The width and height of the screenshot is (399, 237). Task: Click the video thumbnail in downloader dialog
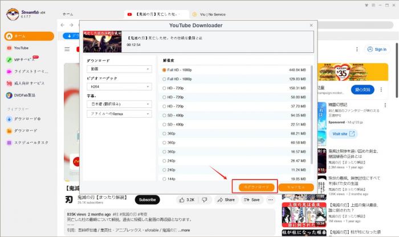point(102,41)
